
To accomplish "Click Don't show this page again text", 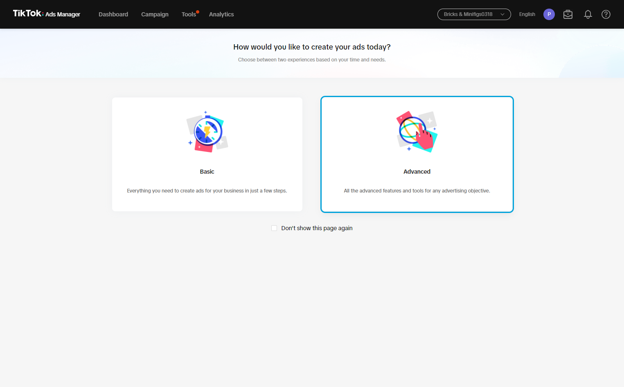I will [317, 228].
